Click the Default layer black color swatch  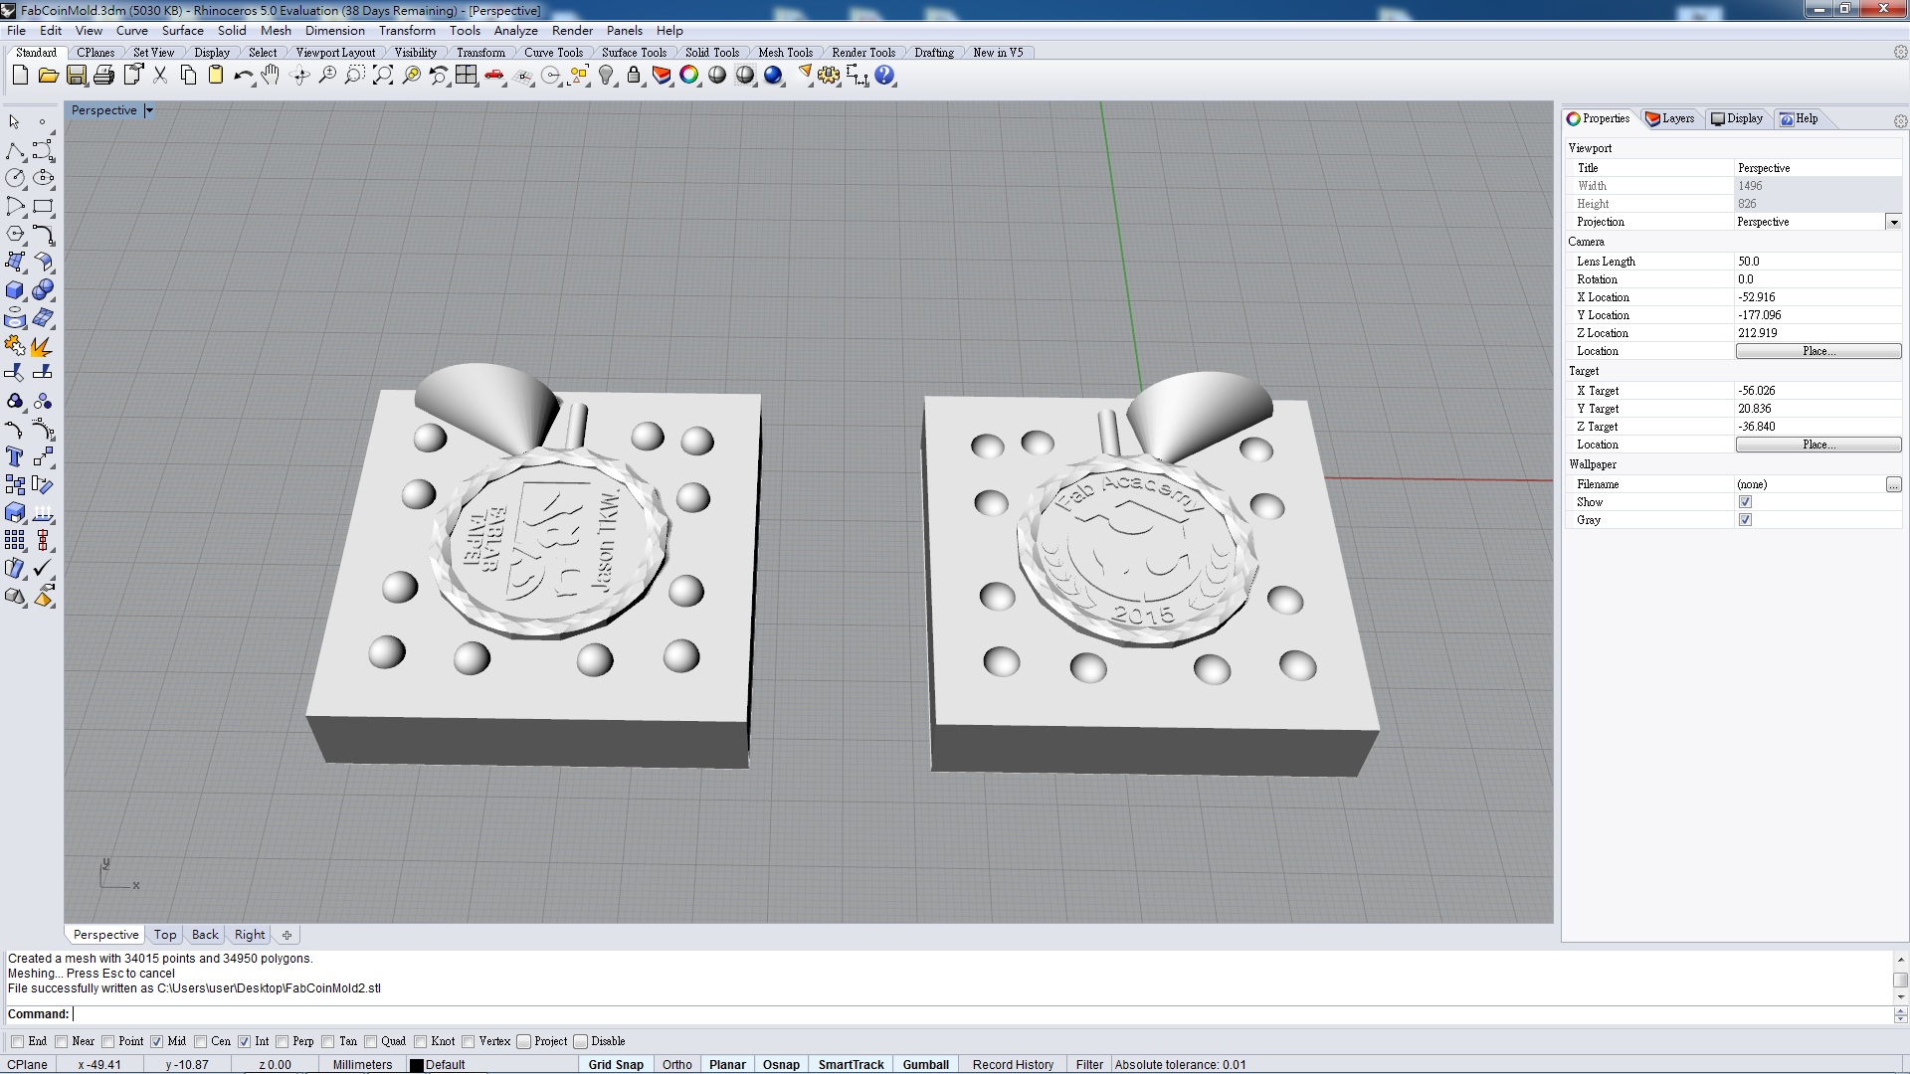(417, 1065)
